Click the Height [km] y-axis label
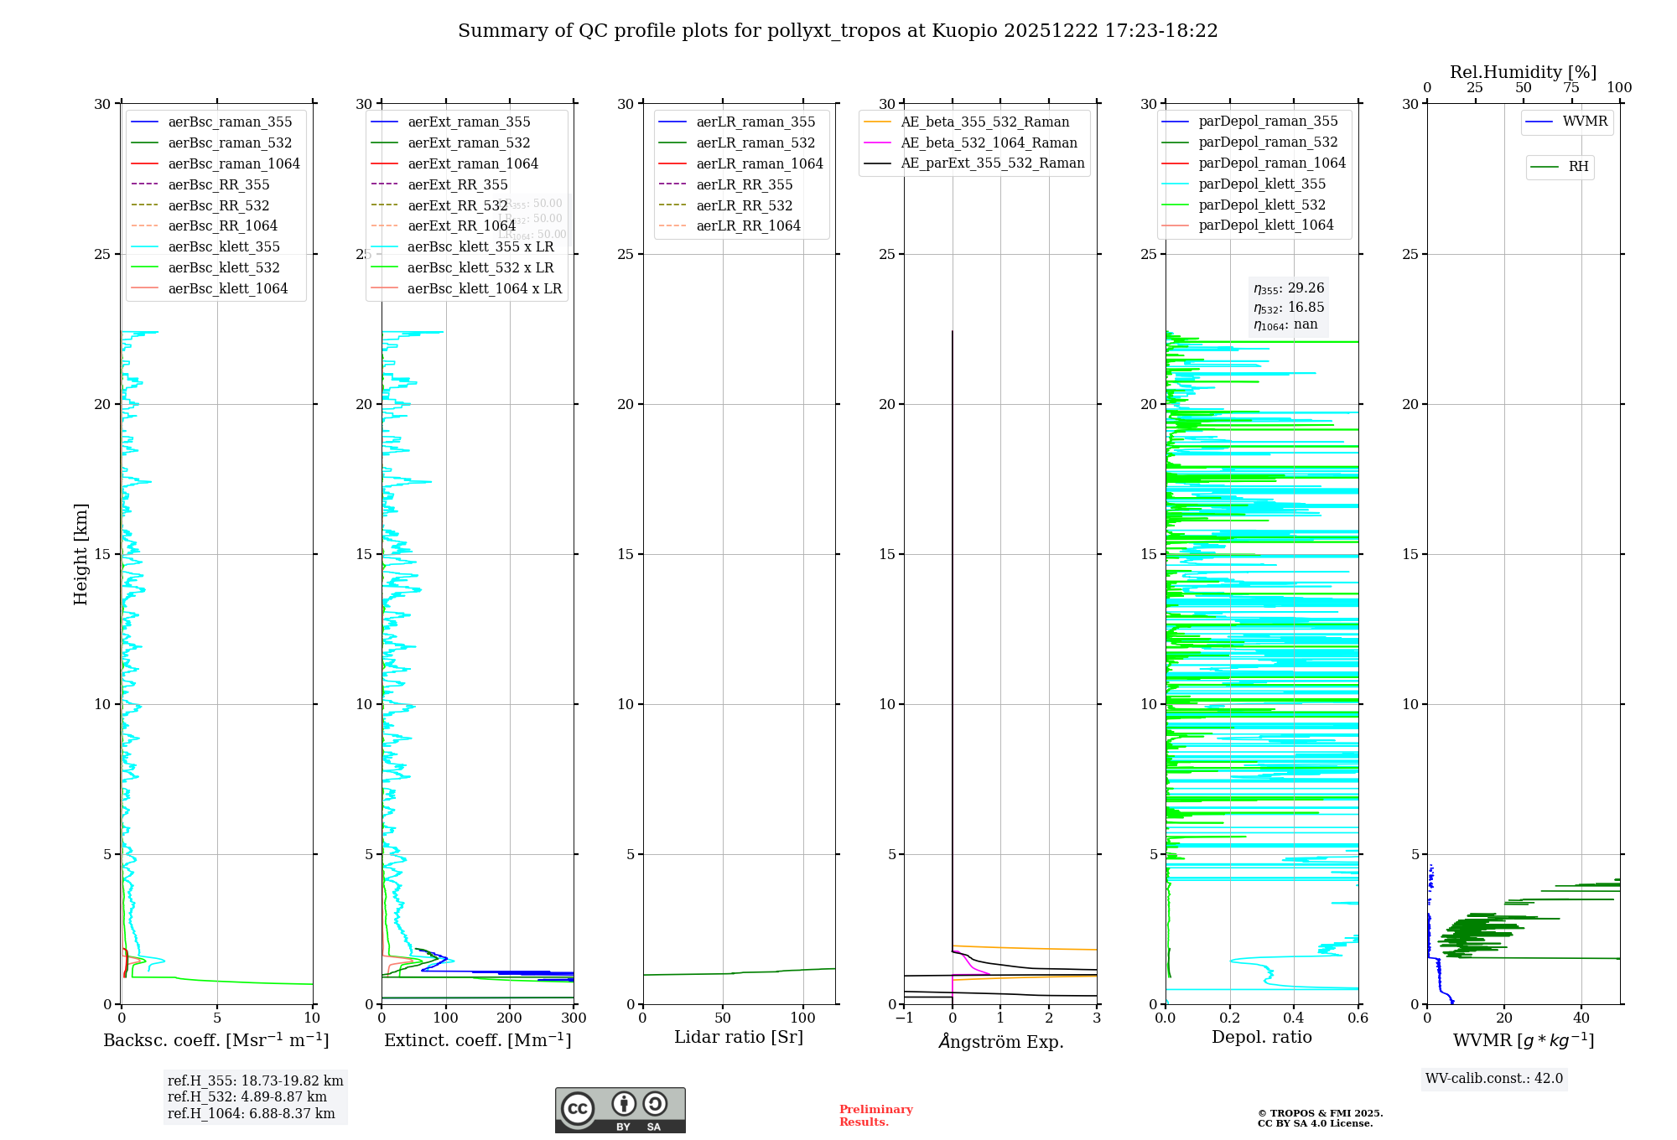Viewport: 1677px width, 1140px height. [80, 554]
